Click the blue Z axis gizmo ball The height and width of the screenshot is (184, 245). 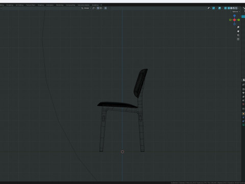click(x=234, y=16)
